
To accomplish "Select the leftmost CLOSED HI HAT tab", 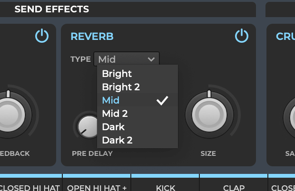I will pyautogui.click(x=29, y=187).
